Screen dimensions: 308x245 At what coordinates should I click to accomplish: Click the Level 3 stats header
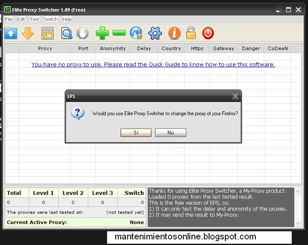[x=102, y=193]
